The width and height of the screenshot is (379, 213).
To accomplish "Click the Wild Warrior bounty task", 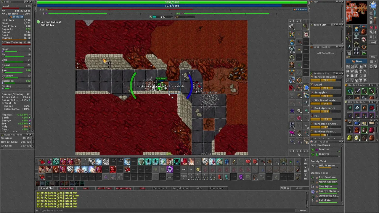I will pyautogui.click(x=327, y=166).
